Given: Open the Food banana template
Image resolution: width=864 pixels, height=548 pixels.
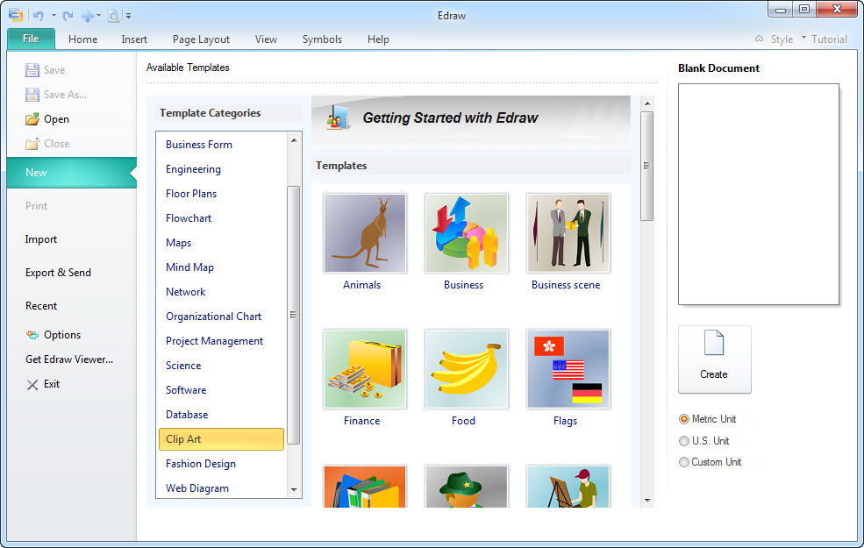Looking at the screenshot, I should tap(466, 369).
